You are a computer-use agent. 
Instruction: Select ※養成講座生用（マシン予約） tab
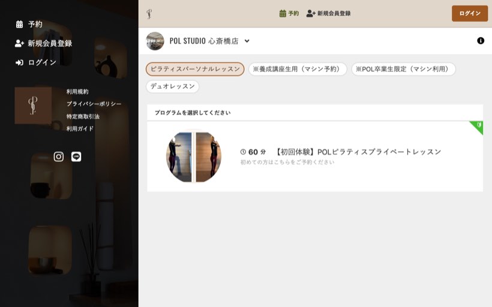[x=298, y=69]
